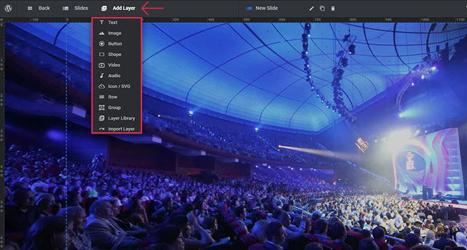The width and height of the screenshot is (467, 250).
Task: Click the Text layer T icon
Action: (x=102, y=22)
